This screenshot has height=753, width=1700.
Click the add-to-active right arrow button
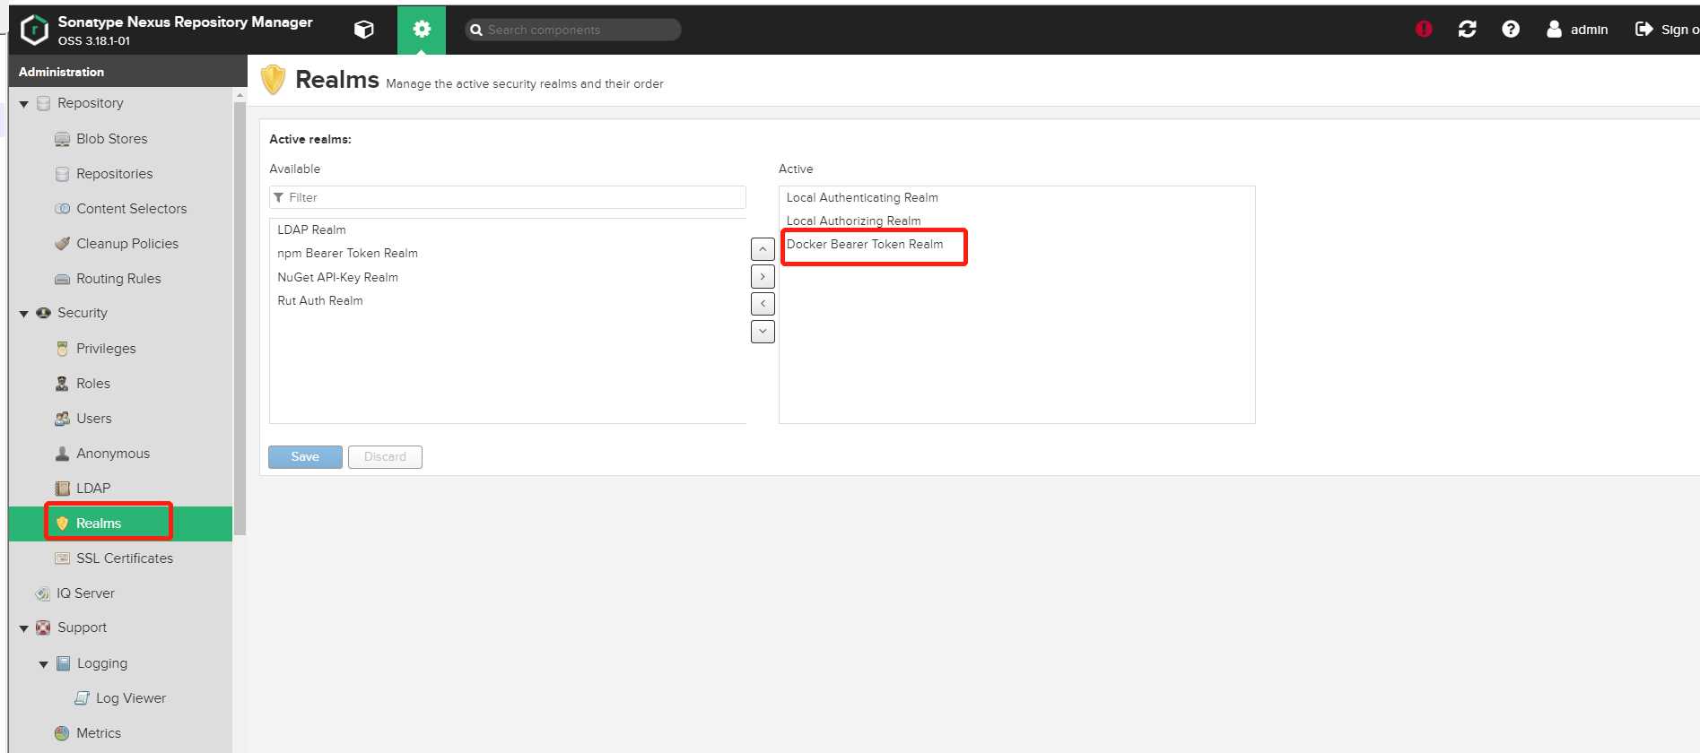(763, 277)
